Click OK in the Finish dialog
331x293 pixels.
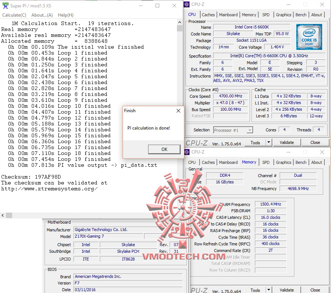click(x=164, y=149)
